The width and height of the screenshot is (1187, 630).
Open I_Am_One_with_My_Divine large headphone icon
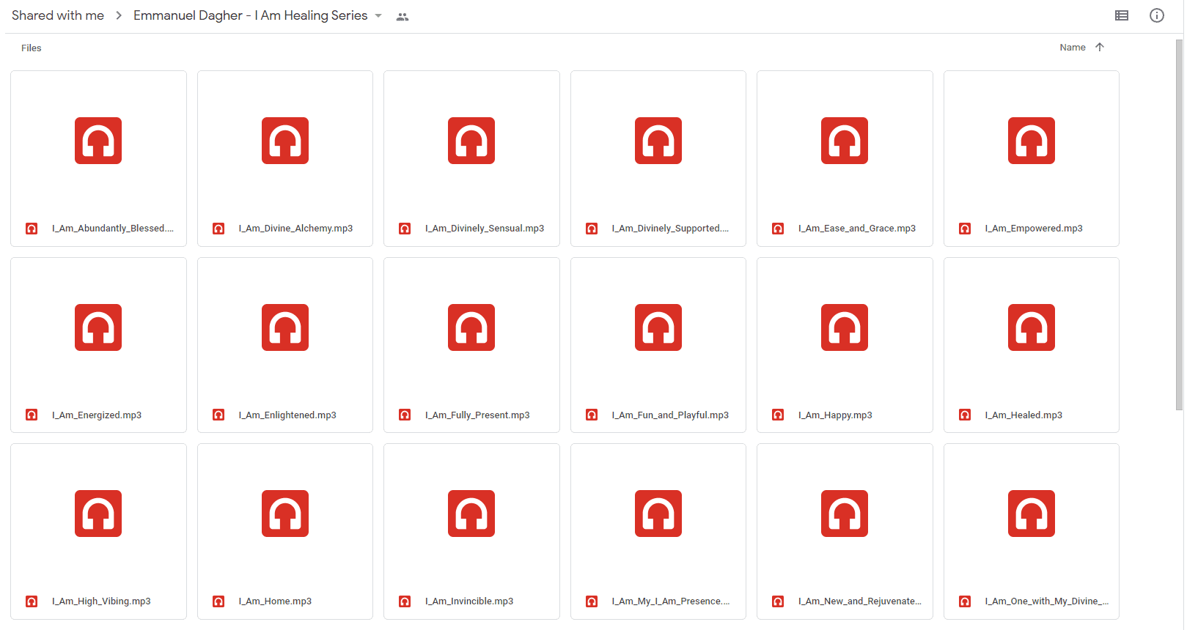click(1032, 514)
